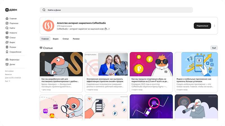
Task: Open Видеоигры gamepad icon in sidebar
Action: [x=7, y=60]
